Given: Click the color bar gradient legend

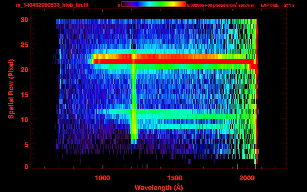Looking at the screenshot, I should coord(153,4).
